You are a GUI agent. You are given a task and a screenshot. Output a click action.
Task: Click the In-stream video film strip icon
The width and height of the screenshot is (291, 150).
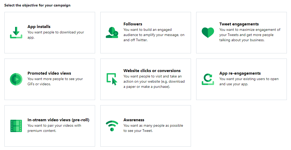click(16, 126)
